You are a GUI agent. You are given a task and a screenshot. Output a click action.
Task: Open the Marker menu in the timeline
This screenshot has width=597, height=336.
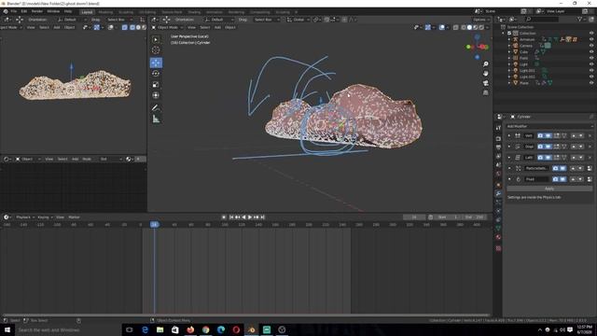[x=74, y=217]
